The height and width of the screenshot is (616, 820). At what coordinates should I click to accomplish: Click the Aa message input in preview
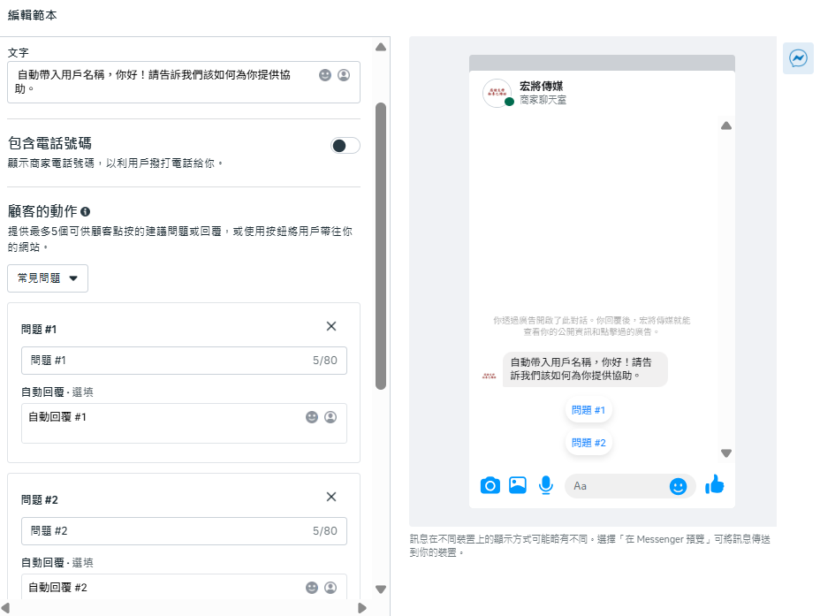click(619, 486)
